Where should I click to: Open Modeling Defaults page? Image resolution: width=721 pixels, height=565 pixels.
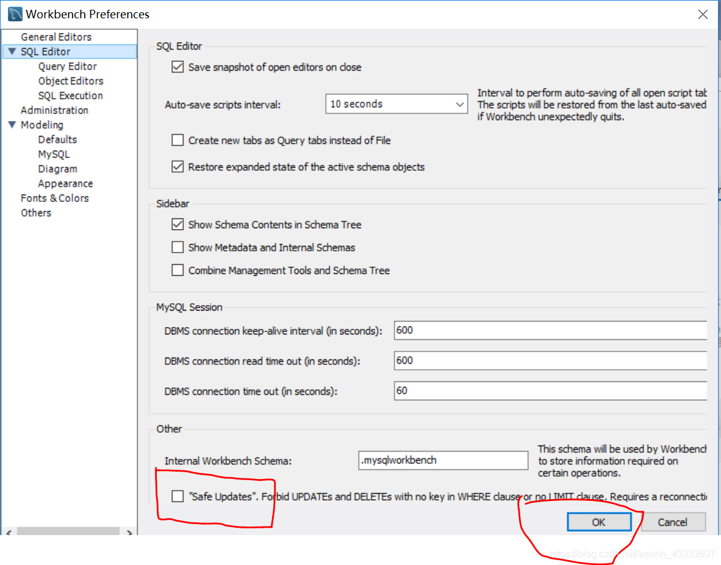pyautogui.click(x=57, y=139)
